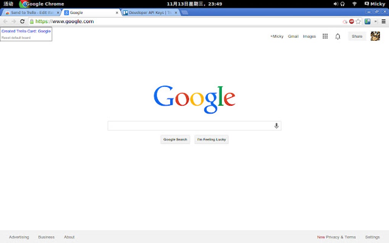Screen dimensions: 389x243
Task: Open a new tab with the new-tab button
Action: coord(185,13)
